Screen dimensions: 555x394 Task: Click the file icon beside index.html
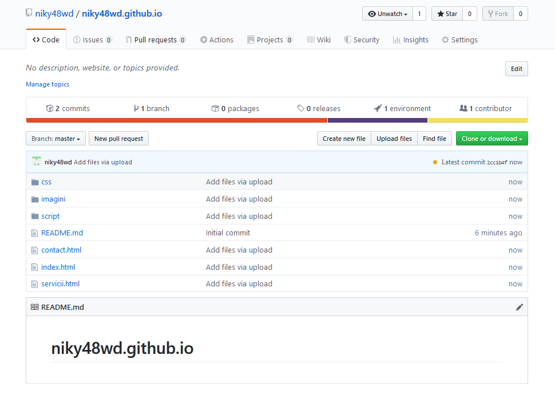[35, 267]
